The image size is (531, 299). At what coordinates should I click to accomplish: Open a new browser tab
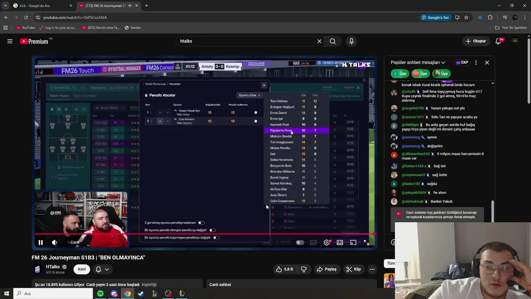click(146, 6)
